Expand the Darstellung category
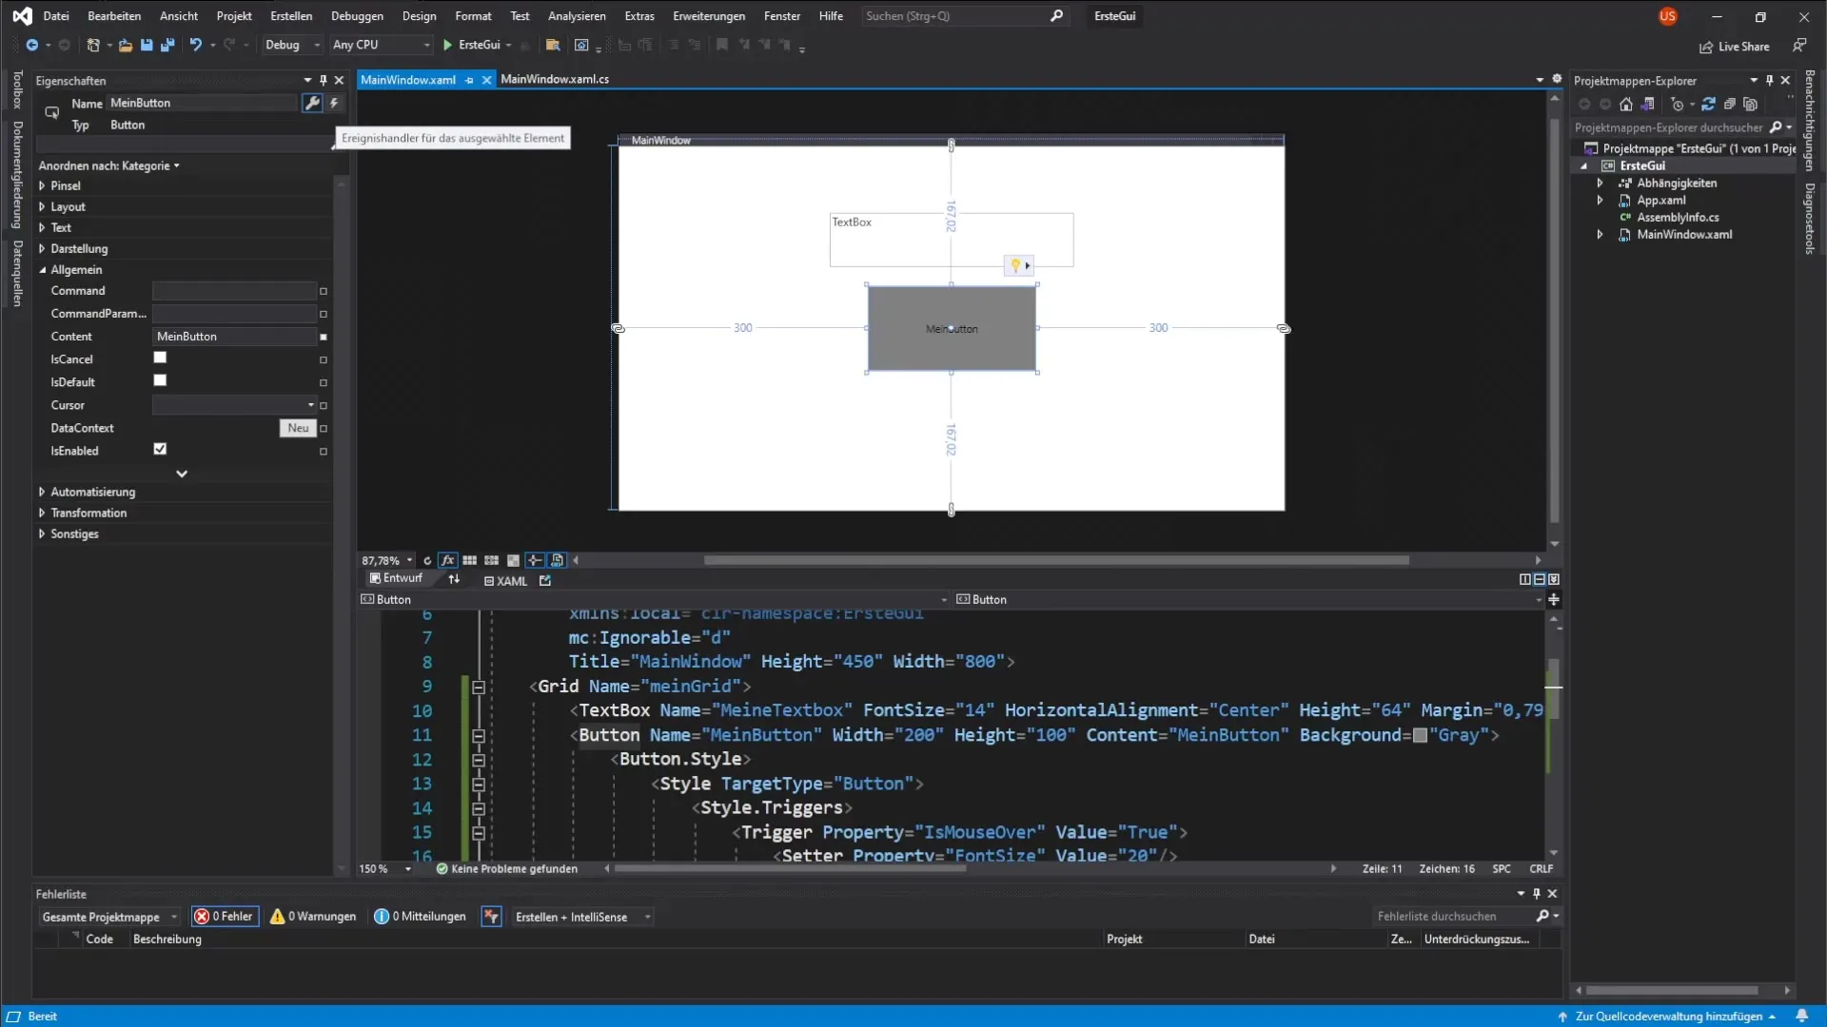Image resolution: width=1827 pixels, height=1027 pixels. [x=42, y=249]
